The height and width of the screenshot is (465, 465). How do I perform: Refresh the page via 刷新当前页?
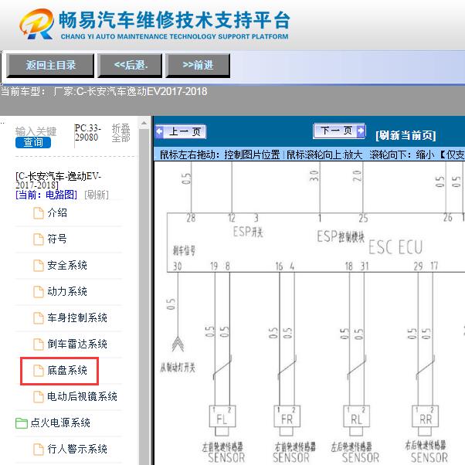(406, 135)
